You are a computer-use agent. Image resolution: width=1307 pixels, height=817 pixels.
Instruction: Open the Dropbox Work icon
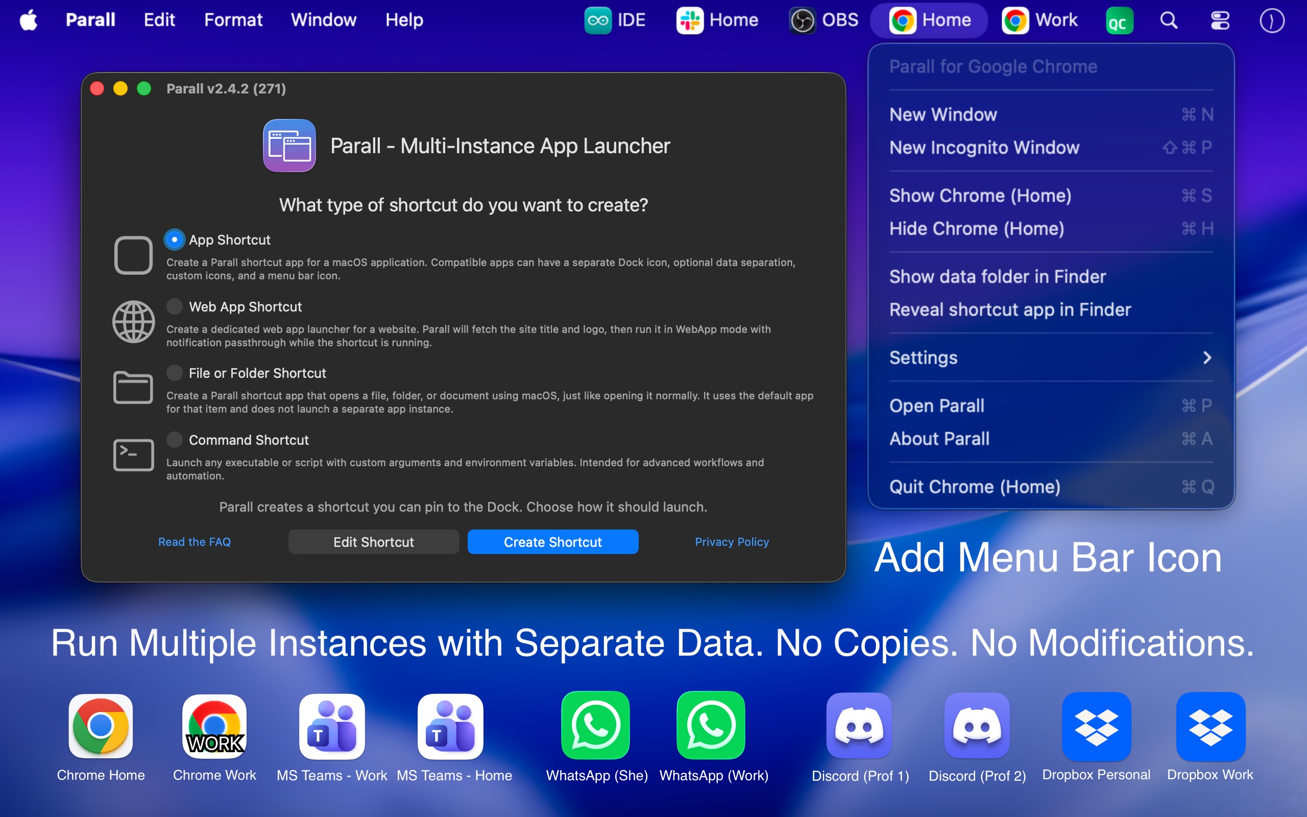point(1211,726)
